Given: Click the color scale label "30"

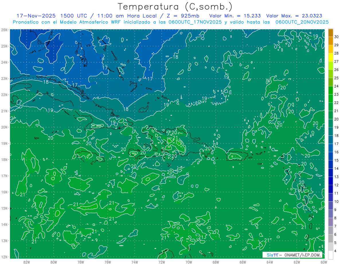Looking at the screenshot, I should click(x=337, y=37).
